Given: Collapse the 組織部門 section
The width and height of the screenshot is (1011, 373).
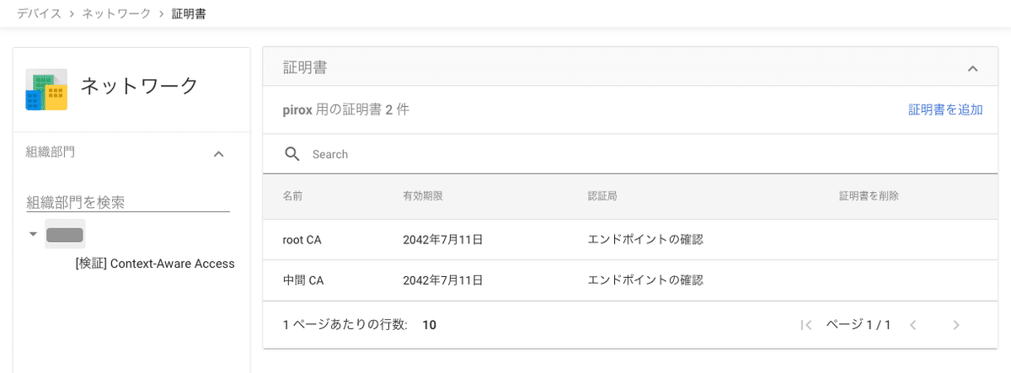Looking at the screenshot, I should click(218, 154).
